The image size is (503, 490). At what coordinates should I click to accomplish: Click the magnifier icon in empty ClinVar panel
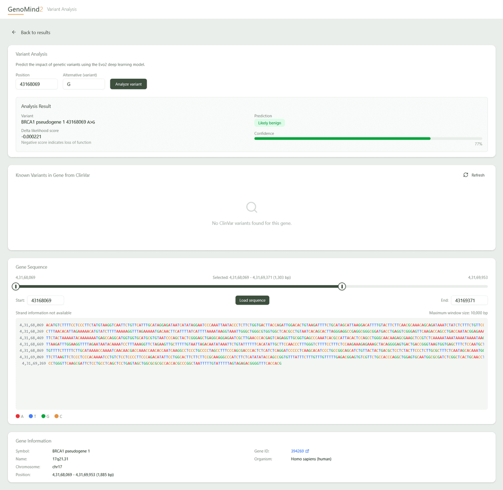(251, 208)
